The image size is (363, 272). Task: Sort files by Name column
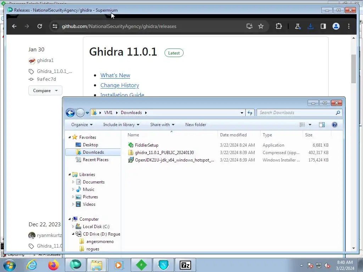tap(171, 135)
